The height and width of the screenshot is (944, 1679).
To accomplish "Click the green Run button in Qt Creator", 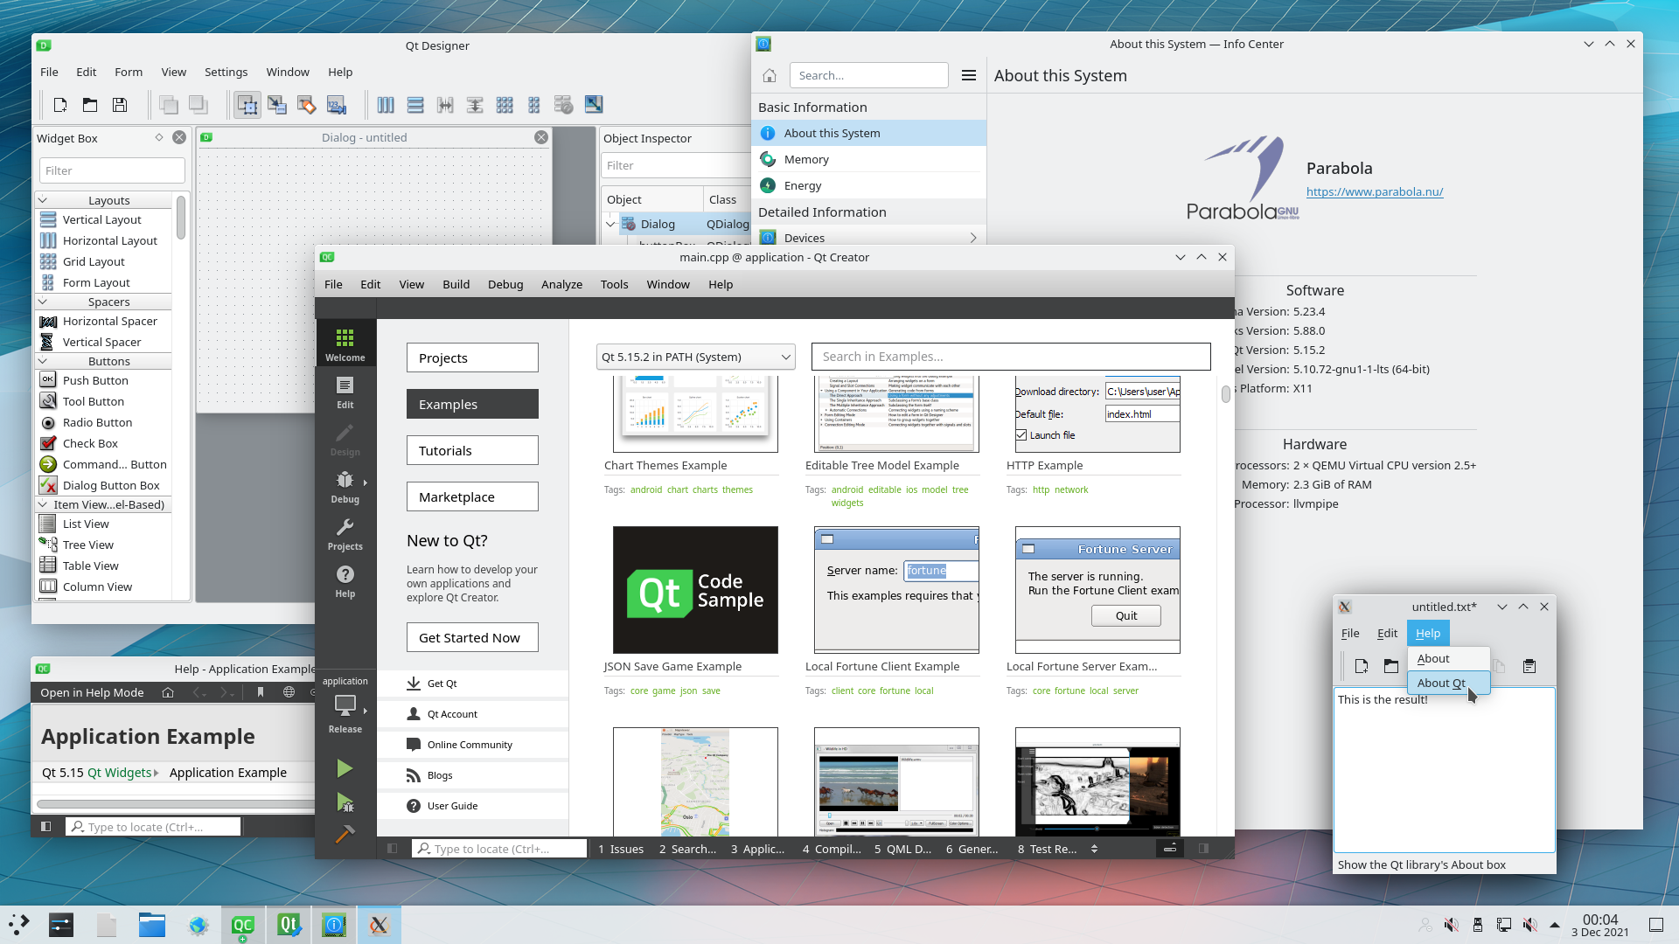I will coord(345,768).
